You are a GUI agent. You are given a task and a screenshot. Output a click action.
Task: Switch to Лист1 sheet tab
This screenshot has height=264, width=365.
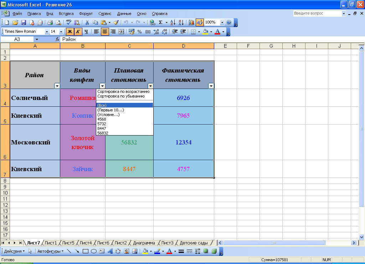(51, 243)
